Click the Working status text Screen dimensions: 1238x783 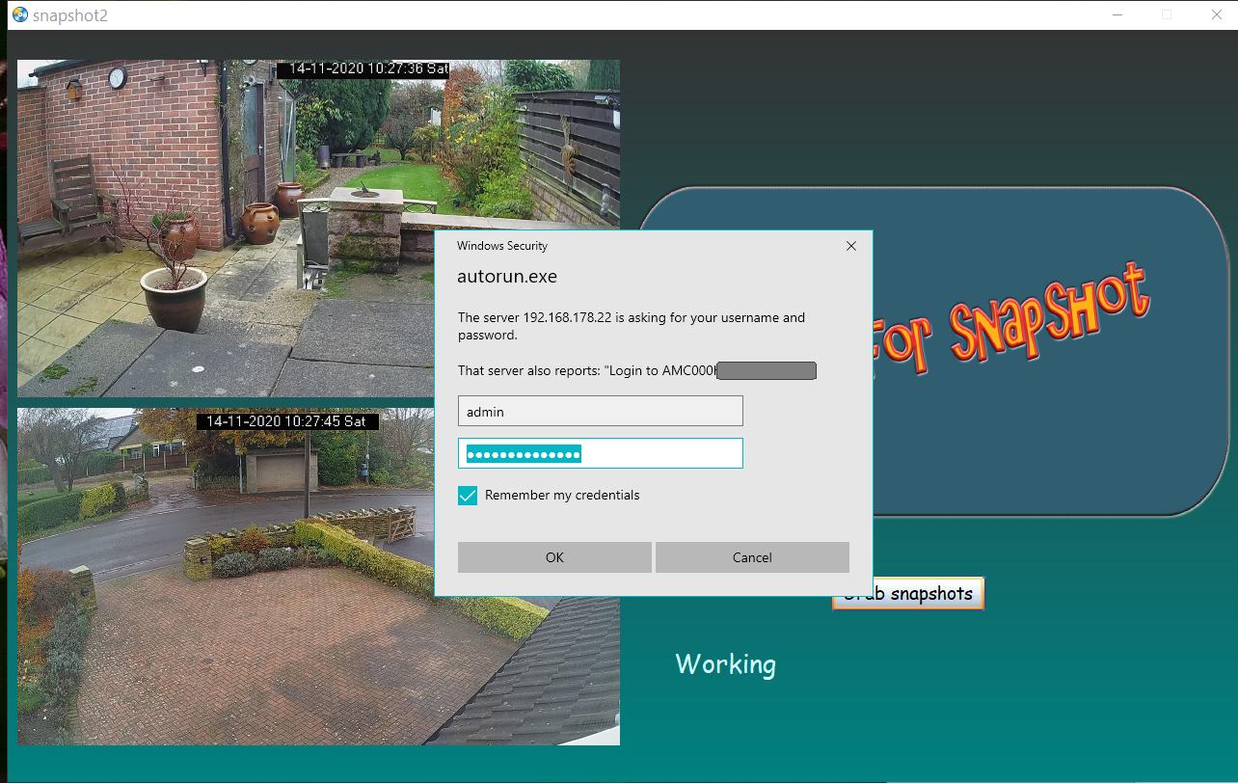click(x=725, y=663)
